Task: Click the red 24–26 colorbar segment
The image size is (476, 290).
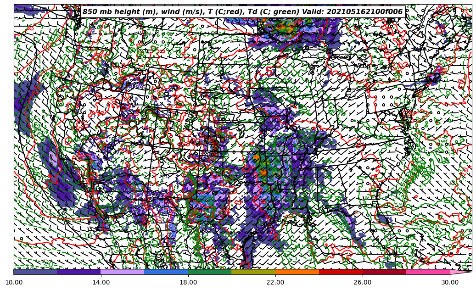Action: 341,272
